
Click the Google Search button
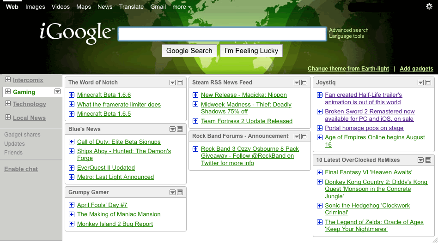pos(189,51)
